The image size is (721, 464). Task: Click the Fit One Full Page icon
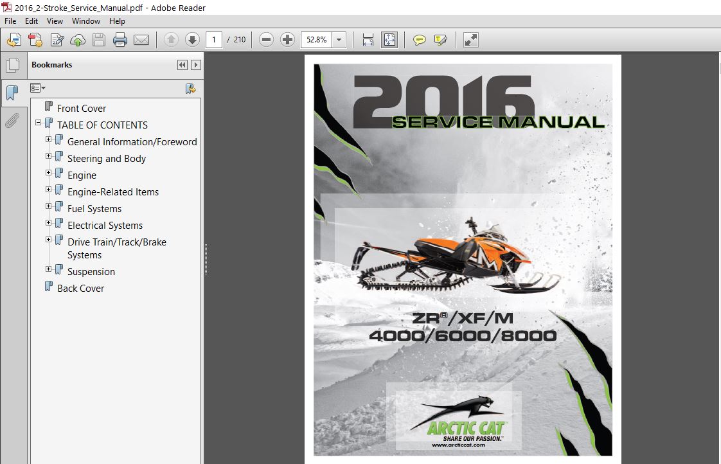389,40
